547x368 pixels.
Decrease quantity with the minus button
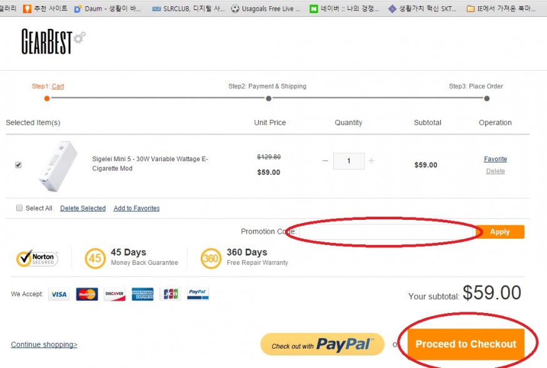[x=325, y=161]
